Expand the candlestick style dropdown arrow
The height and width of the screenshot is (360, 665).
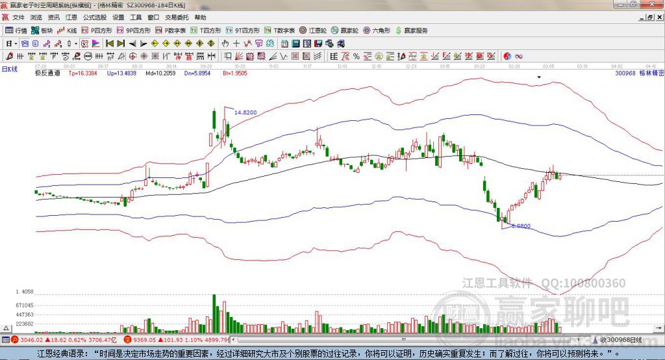point(76,44)
